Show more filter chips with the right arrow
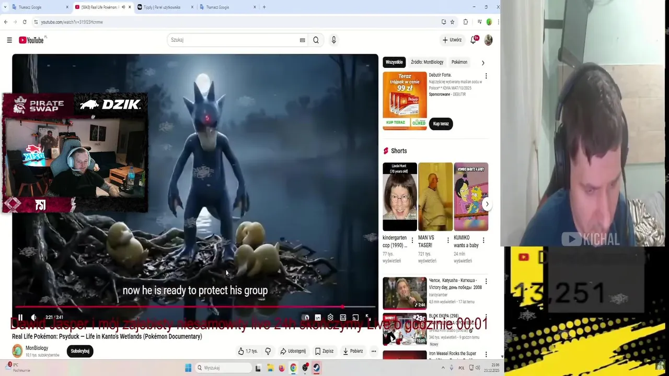669x376 pixels. [483, 63]
